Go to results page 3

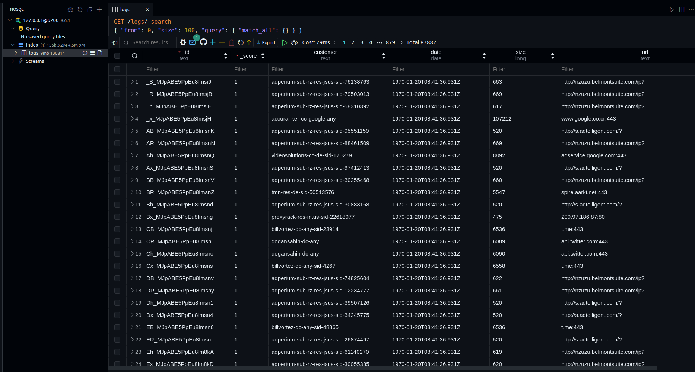362,42
